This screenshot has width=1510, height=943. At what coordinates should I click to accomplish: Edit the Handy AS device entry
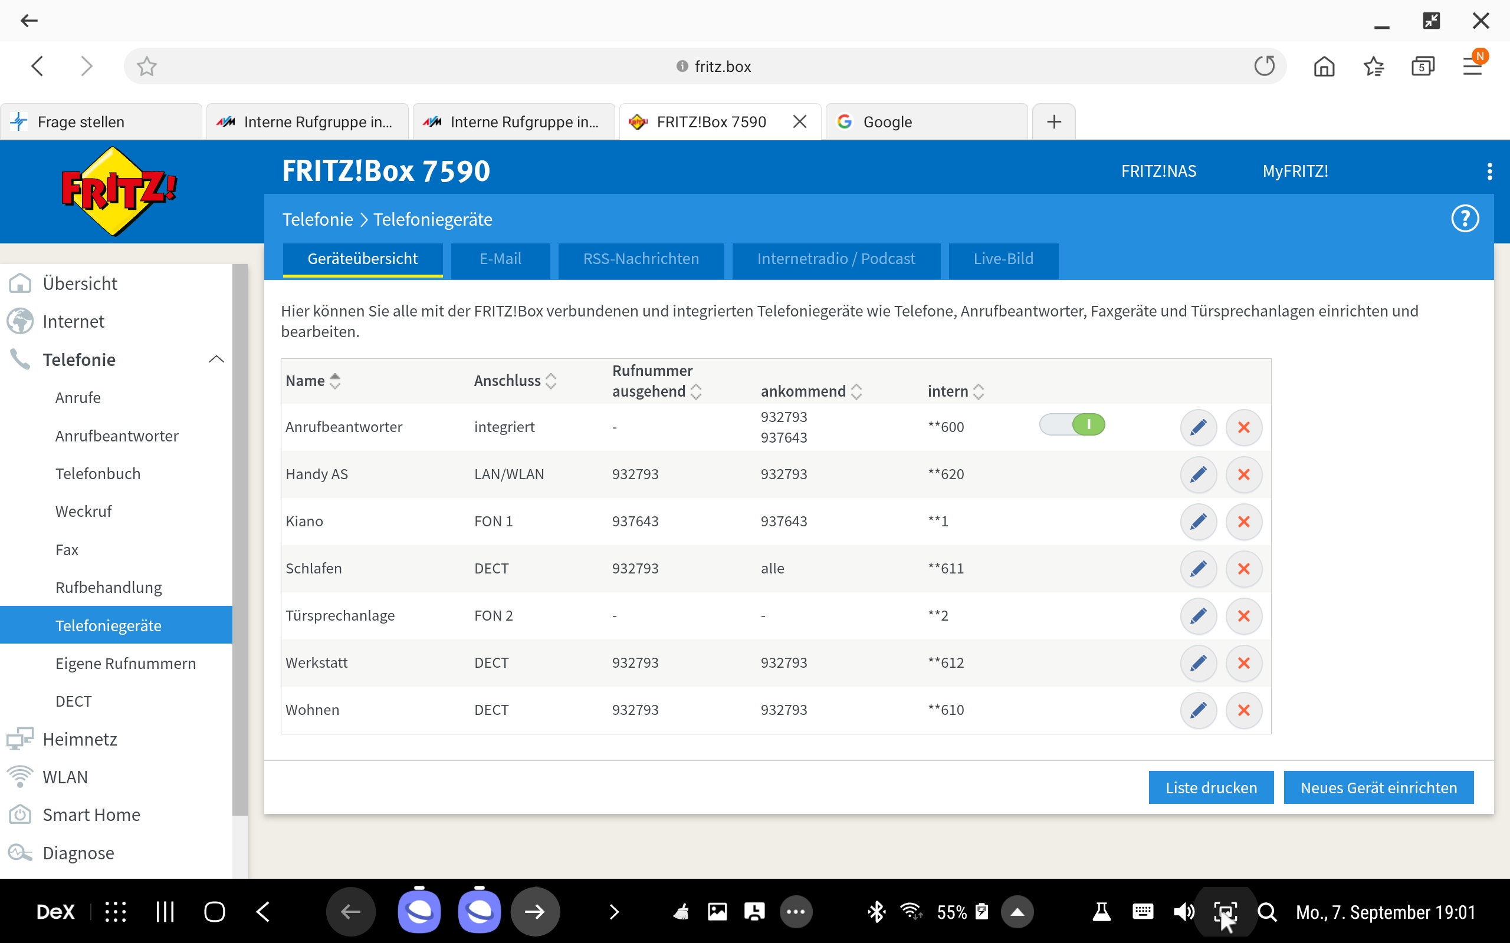[x=1198, y=474]
